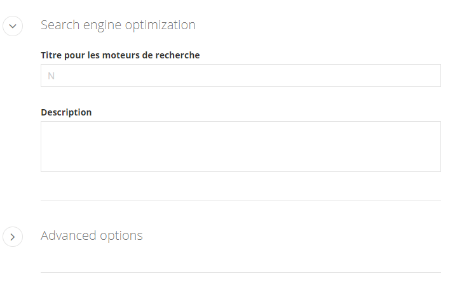Viewport: 455px width, 283px height.
Task: Click the right-pointing chevron circle icon
Action: click(x=13, y=237)
